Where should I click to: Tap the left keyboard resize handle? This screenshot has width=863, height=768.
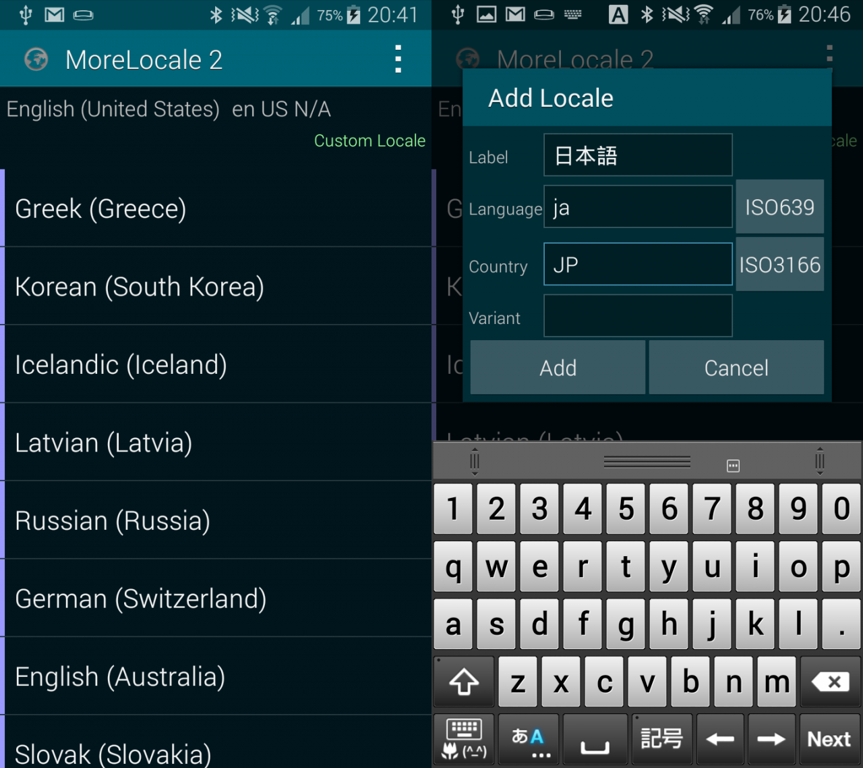click(x=475, y=461)
